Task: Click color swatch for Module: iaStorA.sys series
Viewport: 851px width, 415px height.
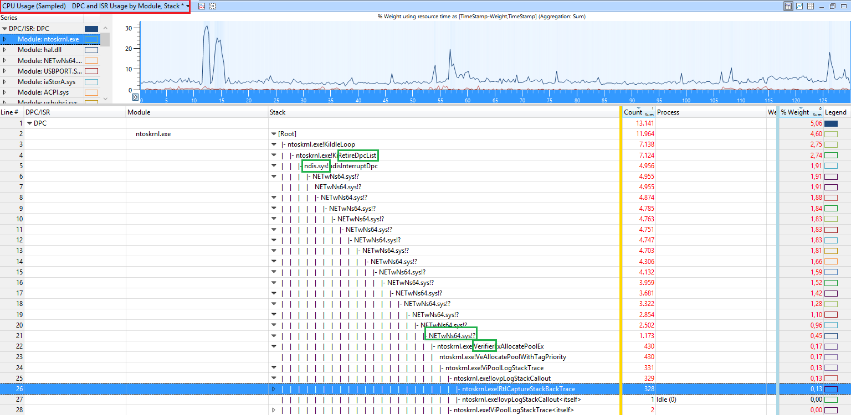Action: [x=91, y=81]
